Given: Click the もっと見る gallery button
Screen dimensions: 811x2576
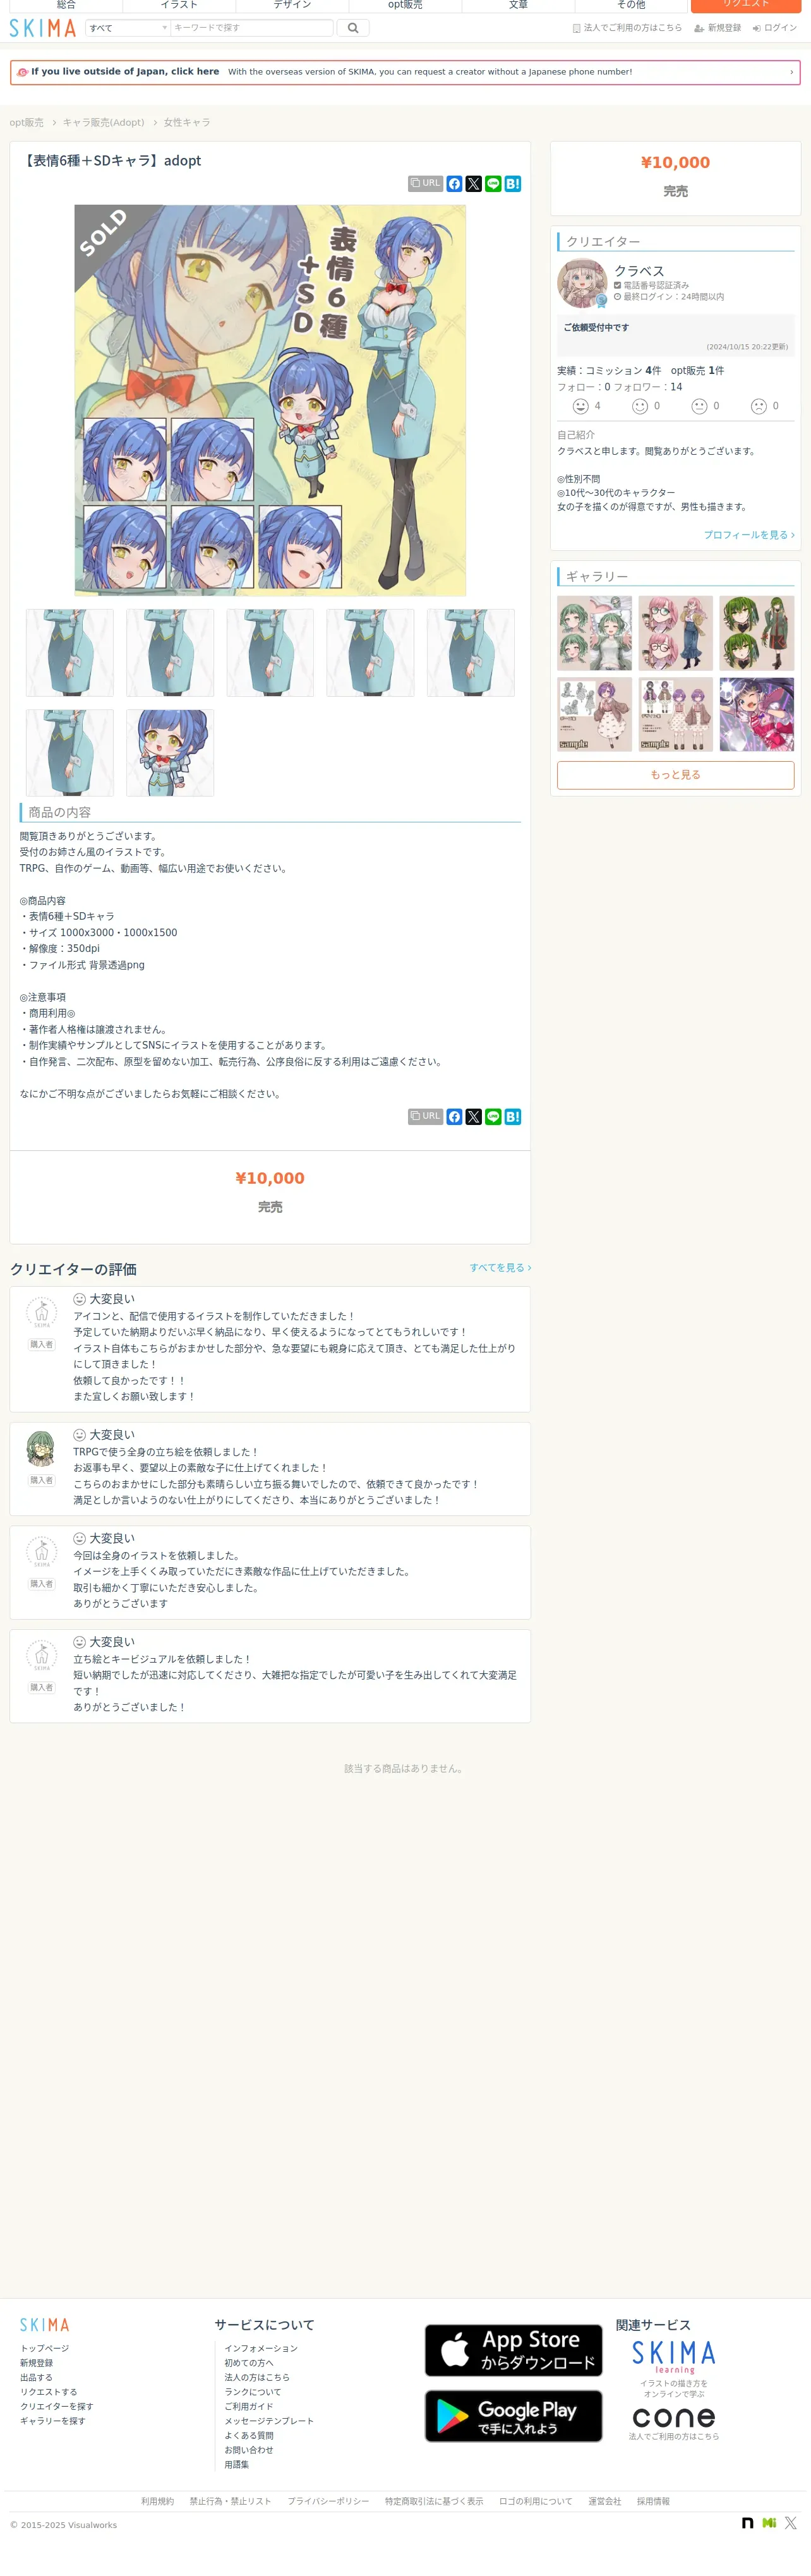Looking at the screenshot, I should pyautogui.click(x=676, y=775).
